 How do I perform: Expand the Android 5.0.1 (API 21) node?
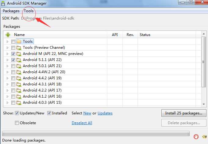(x=7, y=66)
